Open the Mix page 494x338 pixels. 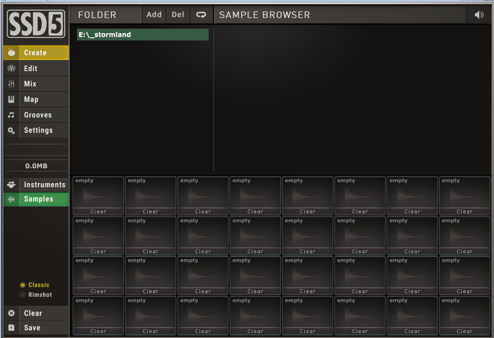(x=36, y=84)
